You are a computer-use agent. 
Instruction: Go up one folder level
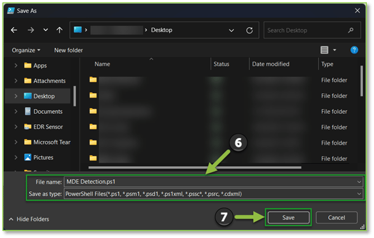click(x=58, y=30)
